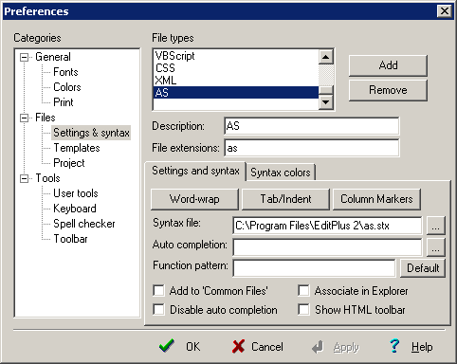
Task: Enable Add to 'Common Files' checkbox
Action: (x=158, y=291)
